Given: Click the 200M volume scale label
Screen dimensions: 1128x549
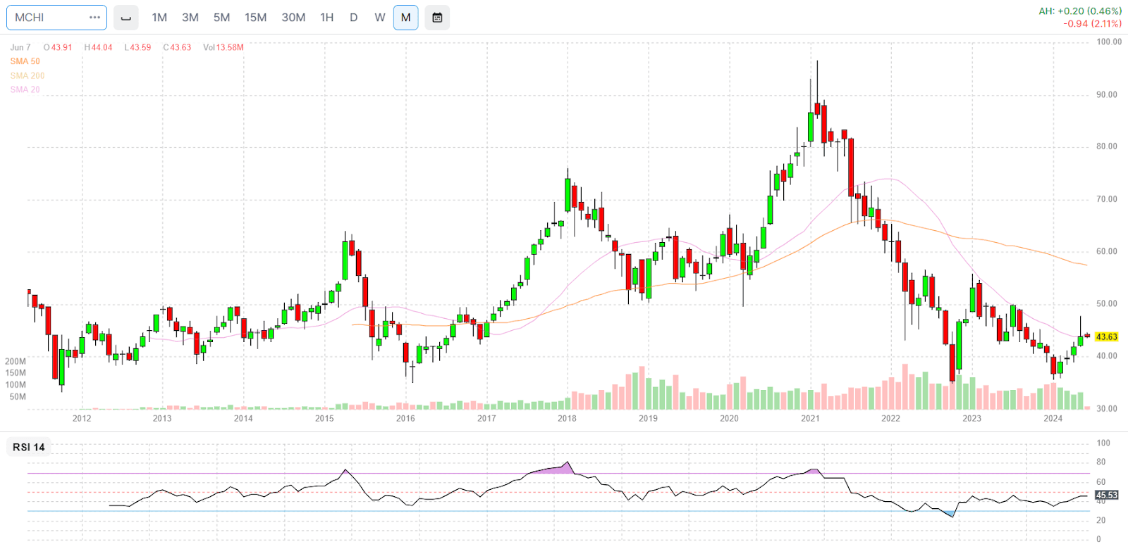Looking at the screenshot, I should tap(16, 361).
